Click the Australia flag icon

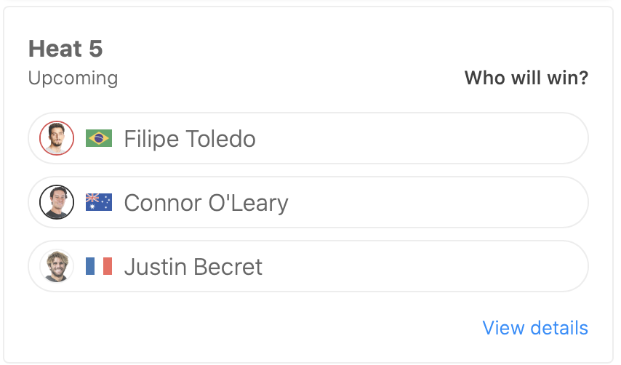click(99, 202)
